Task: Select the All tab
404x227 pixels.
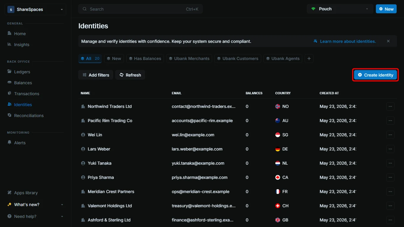Action: click(x=90, y=59)
